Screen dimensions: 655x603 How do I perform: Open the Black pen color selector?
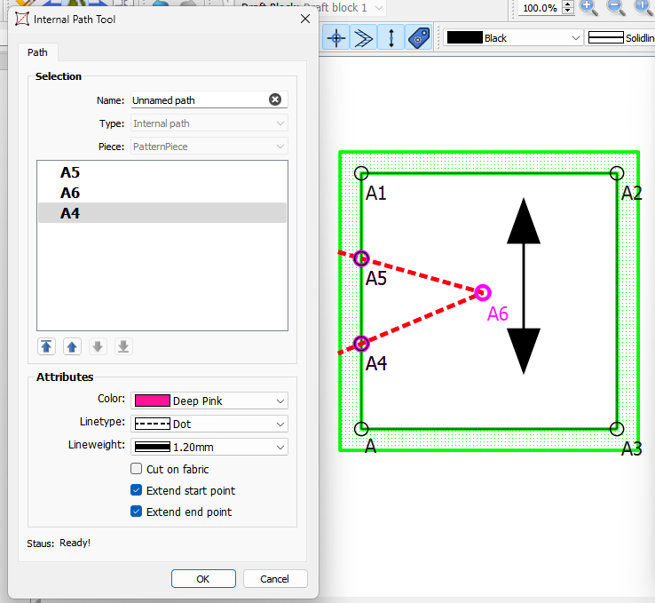(x=513, y=38)
